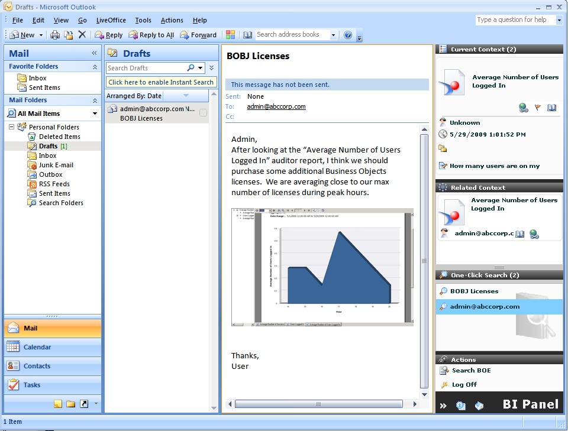
Task: Open the New button dropdown arrow
Action: [41, 35]
